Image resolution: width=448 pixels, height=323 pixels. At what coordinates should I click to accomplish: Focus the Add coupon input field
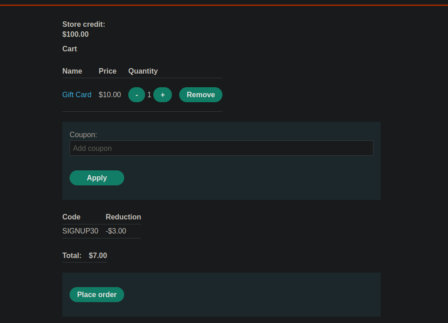[x=221, y=149]
